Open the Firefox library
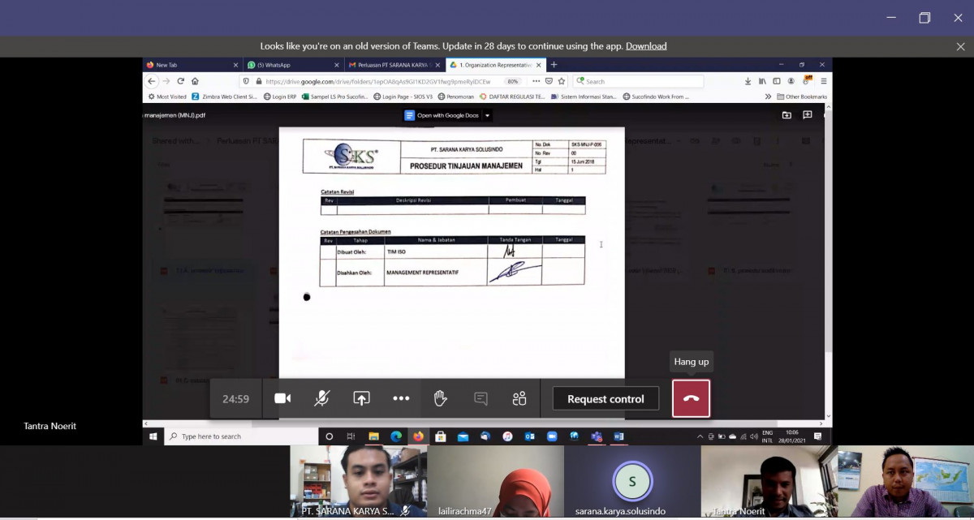The image size is (974, 520). (x=762, y=81)
